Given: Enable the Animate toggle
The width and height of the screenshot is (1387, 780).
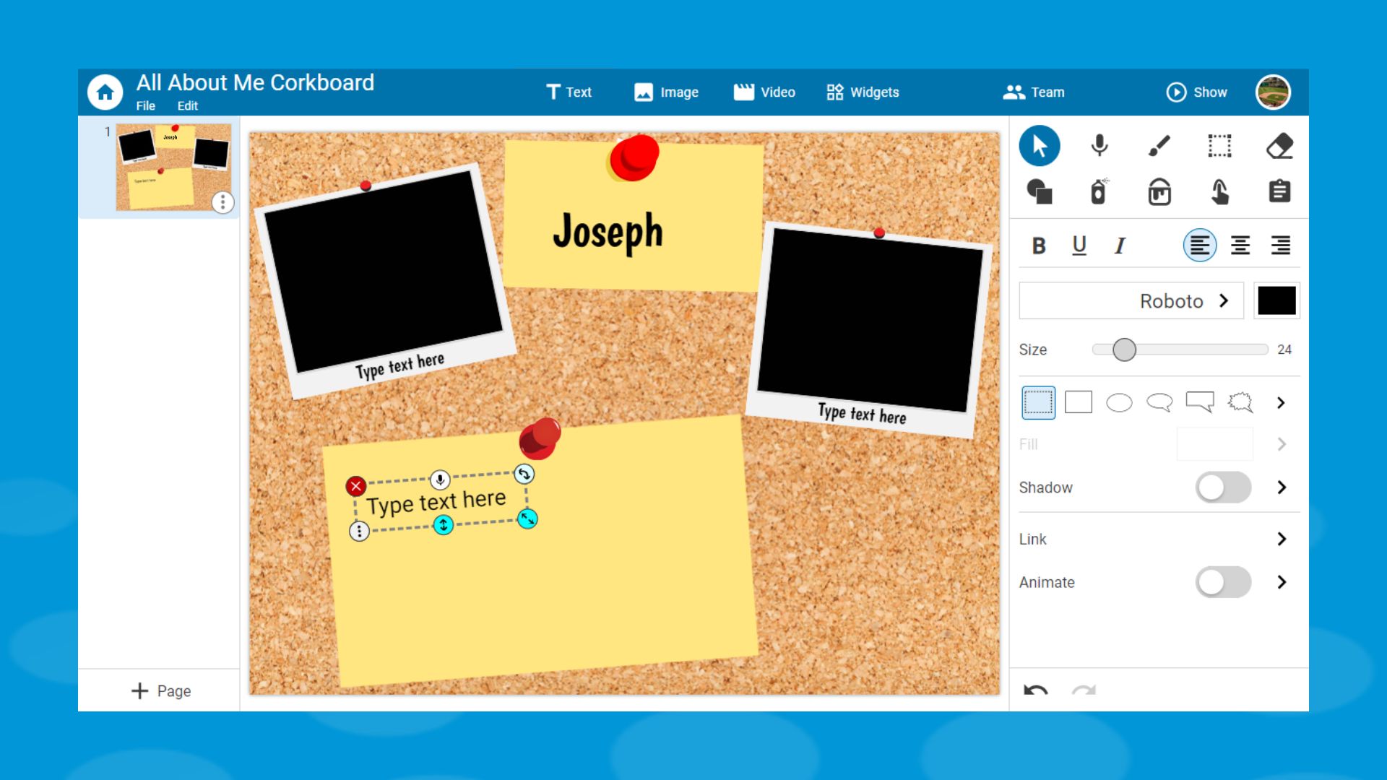Looking at the screenshot, I should pos(1223,582).
